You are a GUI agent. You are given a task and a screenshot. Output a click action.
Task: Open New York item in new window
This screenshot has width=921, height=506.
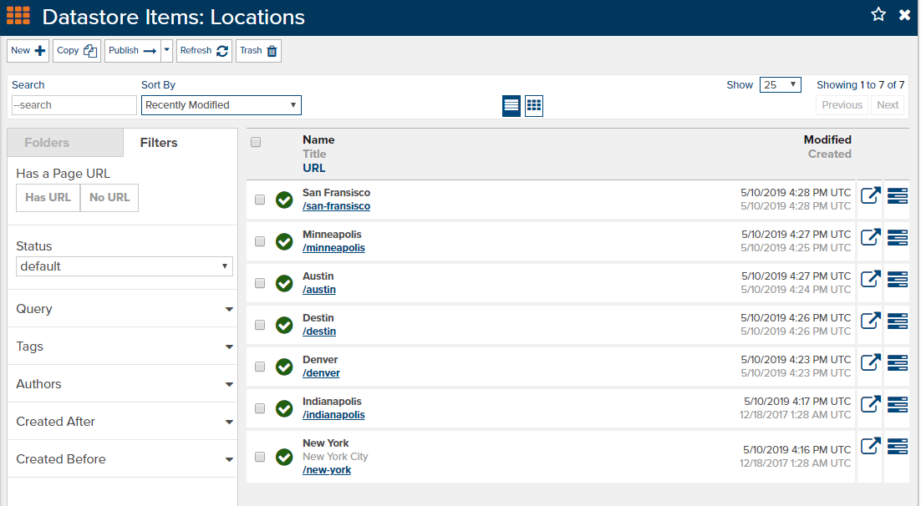[871, 446]
